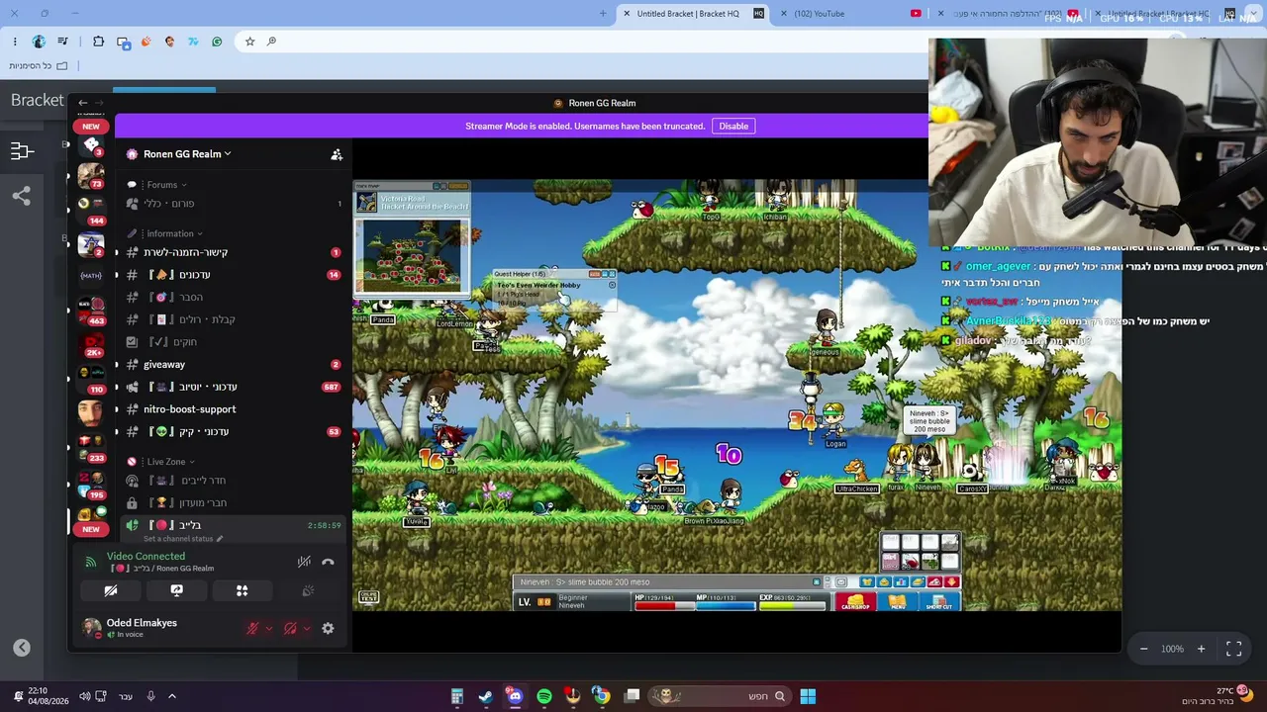
Task: Open input device options arrow beside microphone
Action: [268, 628]
